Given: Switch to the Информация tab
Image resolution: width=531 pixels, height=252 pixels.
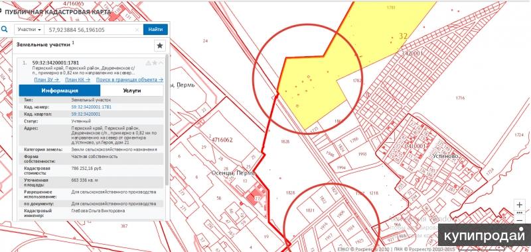Looking at the screenshot, I should 60,91.
